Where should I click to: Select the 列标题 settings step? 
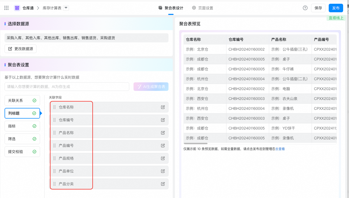pos(22,113)
